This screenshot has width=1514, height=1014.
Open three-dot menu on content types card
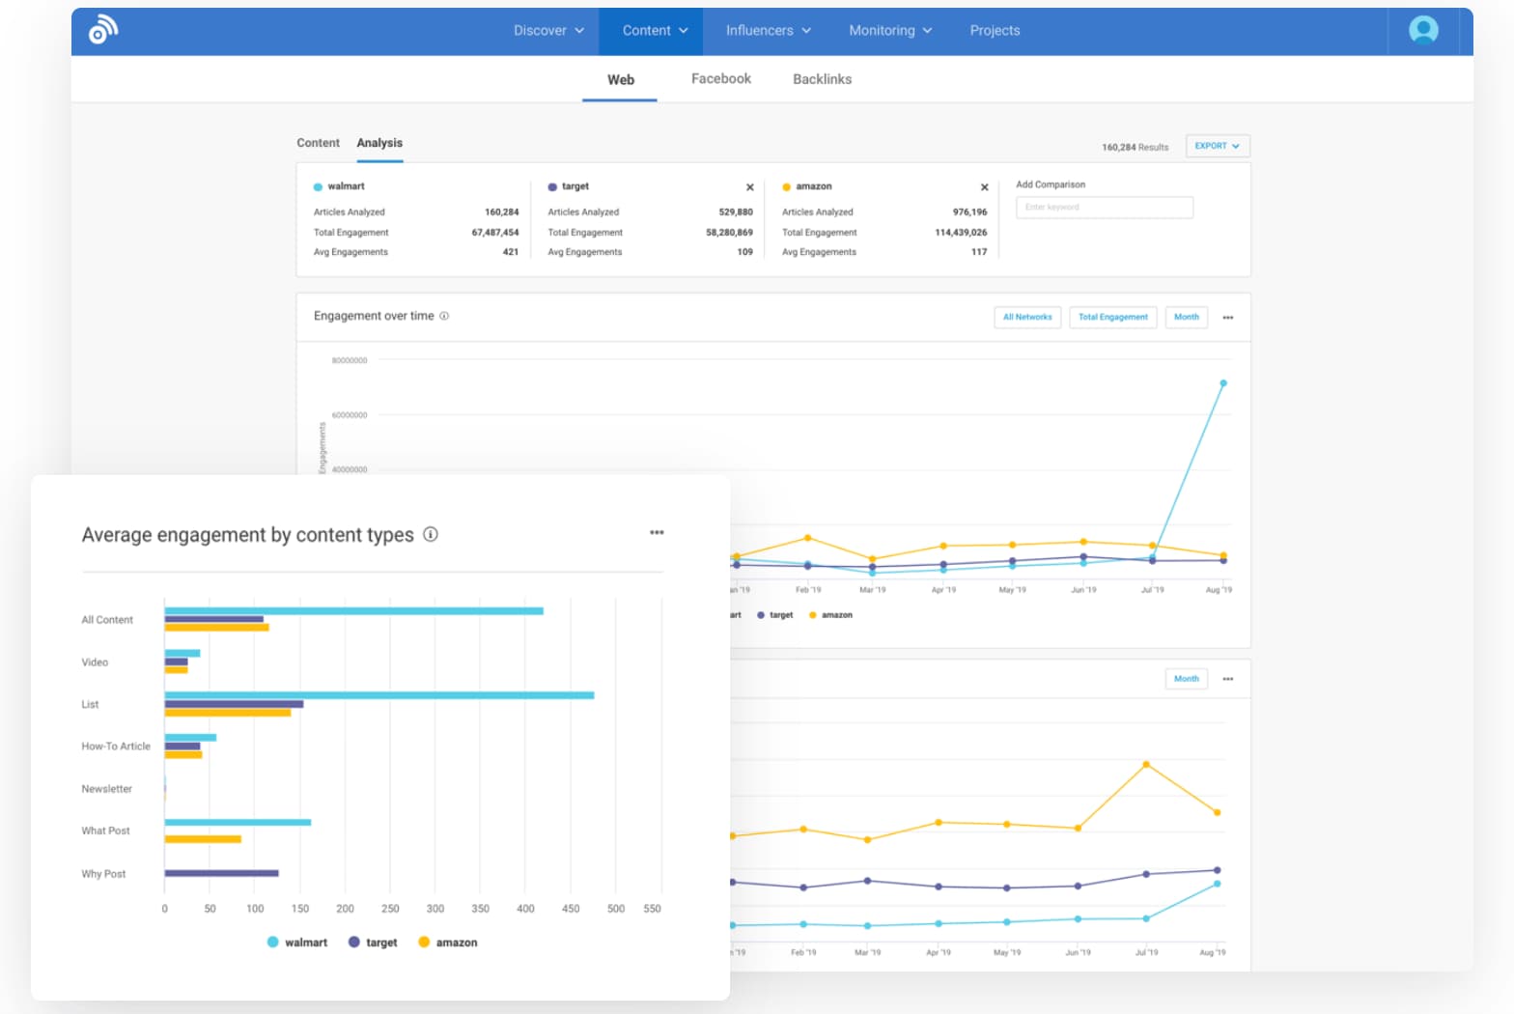(x=657, y=533)
